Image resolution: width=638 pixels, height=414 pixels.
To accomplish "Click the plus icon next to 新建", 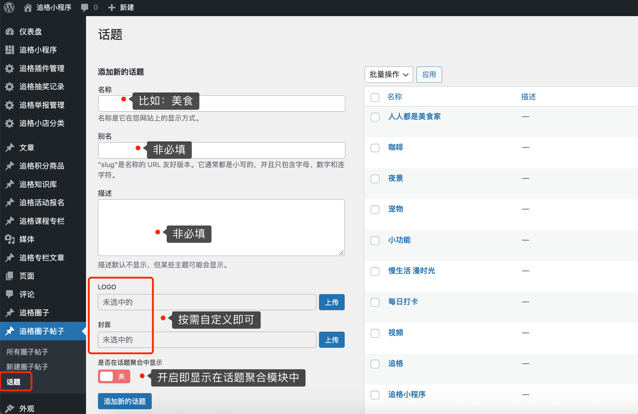I will 112,8.
